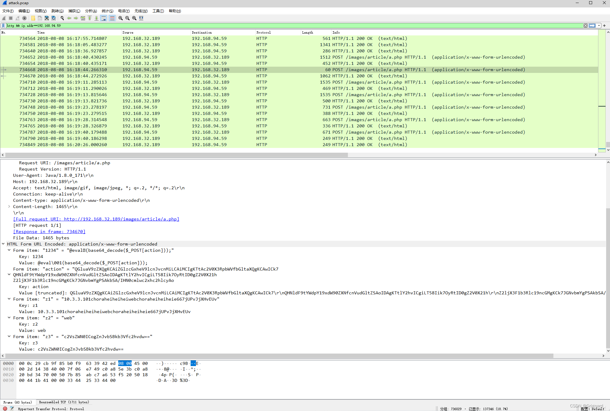The width and height of the screenshot is (610, 411).
Task: Find a packet with the magnifier icon
Action: (62, 18)
